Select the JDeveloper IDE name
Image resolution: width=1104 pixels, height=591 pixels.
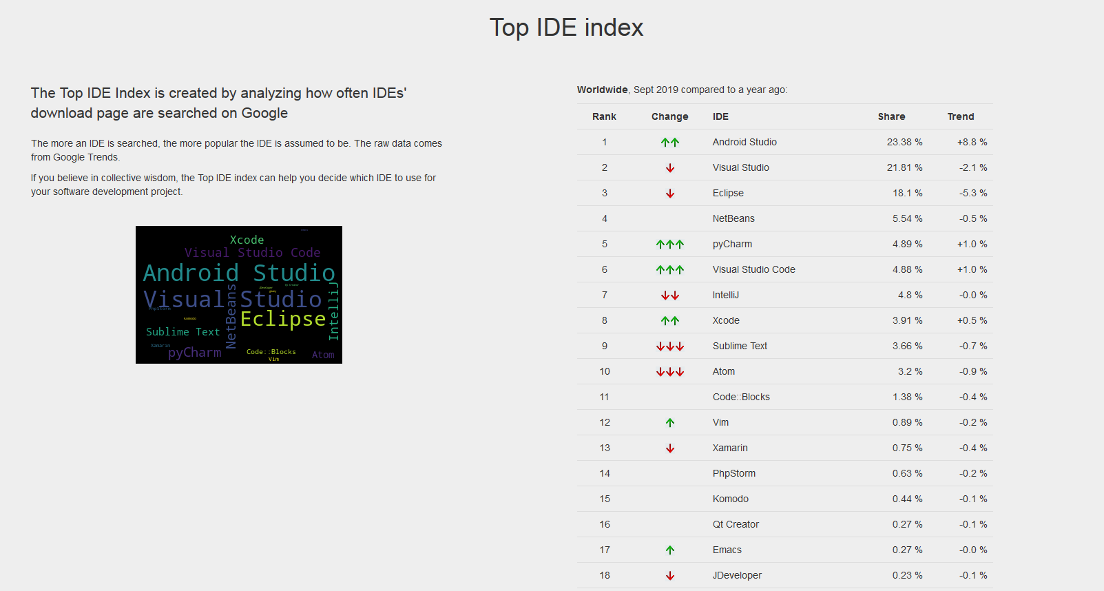(737, 575)
